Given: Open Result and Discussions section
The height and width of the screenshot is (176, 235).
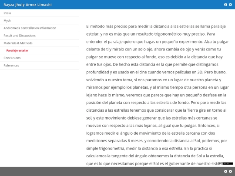Looking at the screenshot, I should click(40, 36).
